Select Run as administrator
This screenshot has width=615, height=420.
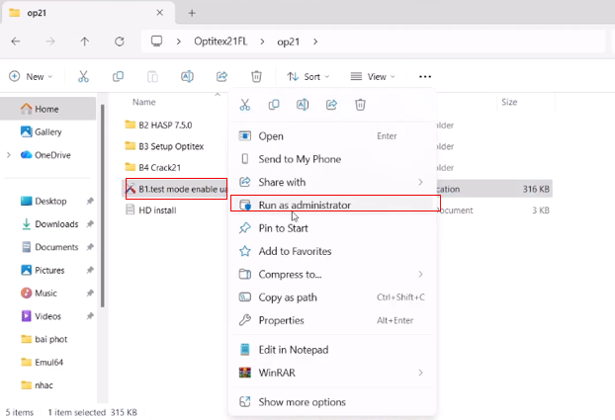click(305, 205)
